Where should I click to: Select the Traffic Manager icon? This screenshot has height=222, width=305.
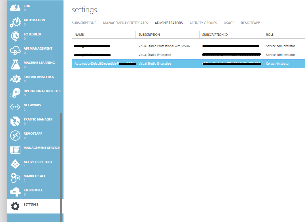(15, 121)
